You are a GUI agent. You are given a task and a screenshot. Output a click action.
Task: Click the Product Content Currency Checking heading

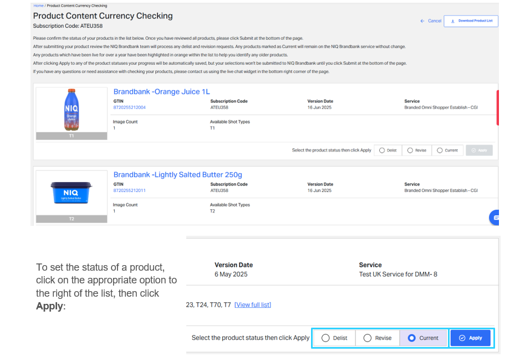coord(103,15)
